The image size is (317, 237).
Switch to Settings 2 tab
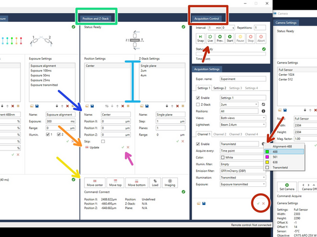(x=220, y=88)
